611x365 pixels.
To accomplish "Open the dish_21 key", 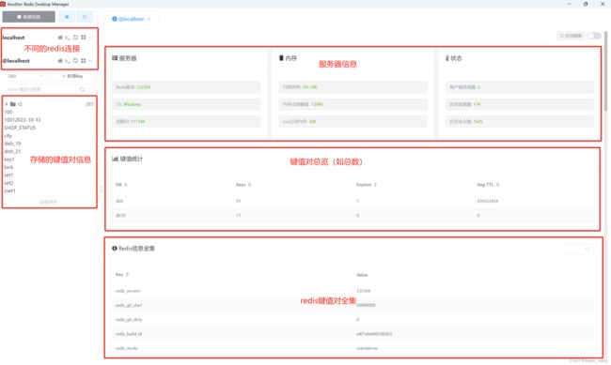I will [x=12, y=151].
